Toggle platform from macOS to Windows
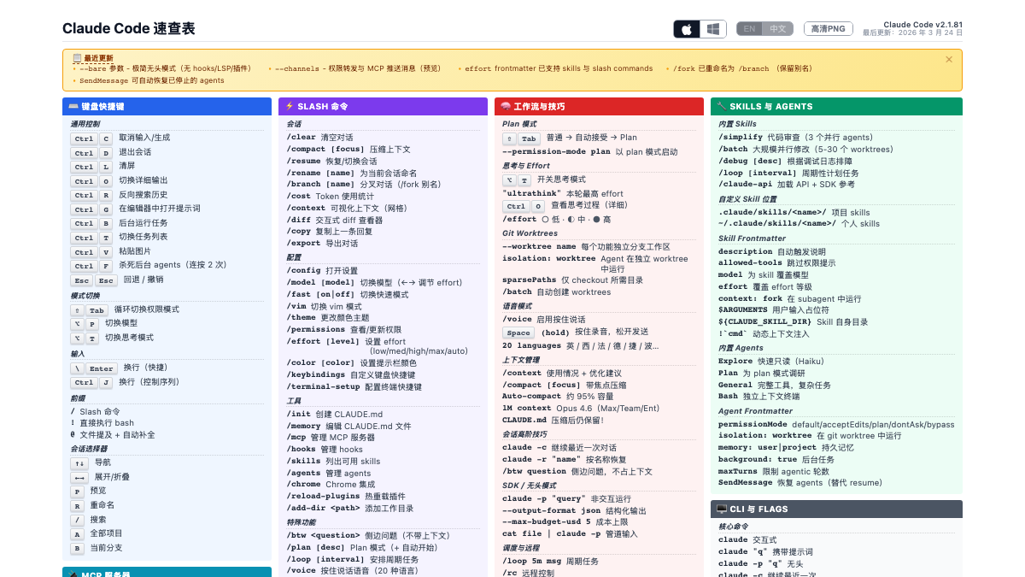This screenshot has width=1025, height=577. point(714,28)
